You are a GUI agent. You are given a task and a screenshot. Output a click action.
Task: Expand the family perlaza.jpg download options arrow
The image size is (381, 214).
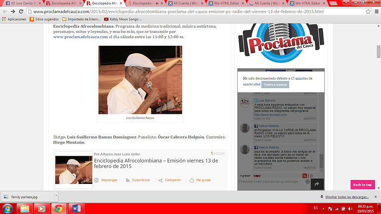(56, 195)
